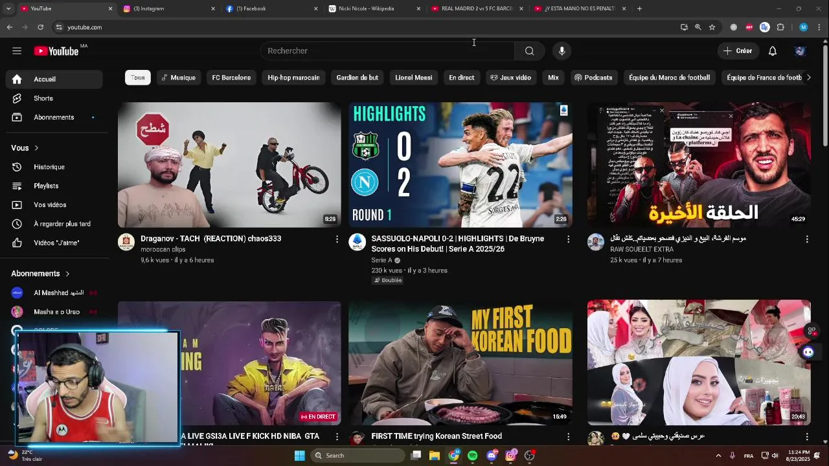Open the Sassuolo-Napoli highlights thumbnail

460,164
